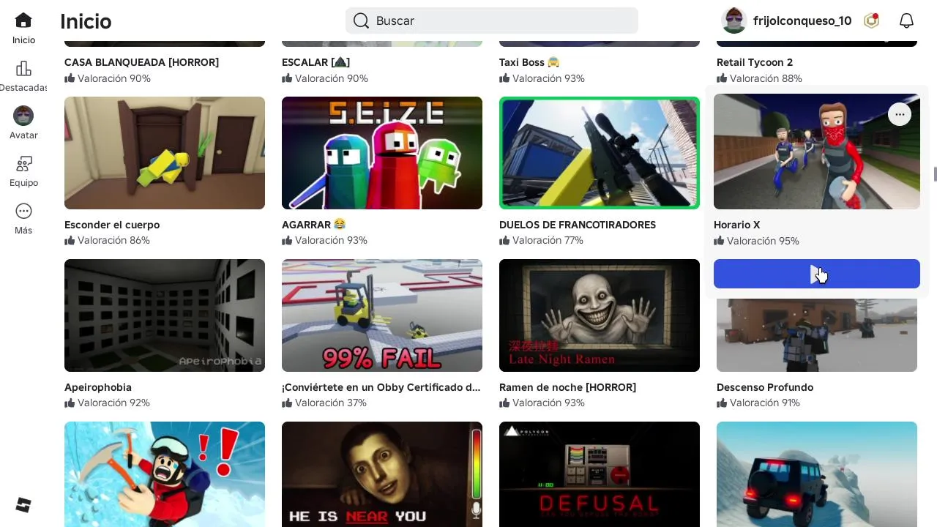This screenshot has width=937, height=527.
Task: Open the Inicio home icon in sidebar
Action: (x=23, y=20)
